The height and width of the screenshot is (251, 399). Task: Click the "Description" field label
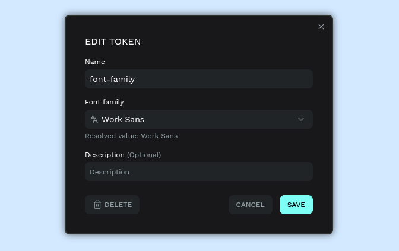tap(104, 155)
